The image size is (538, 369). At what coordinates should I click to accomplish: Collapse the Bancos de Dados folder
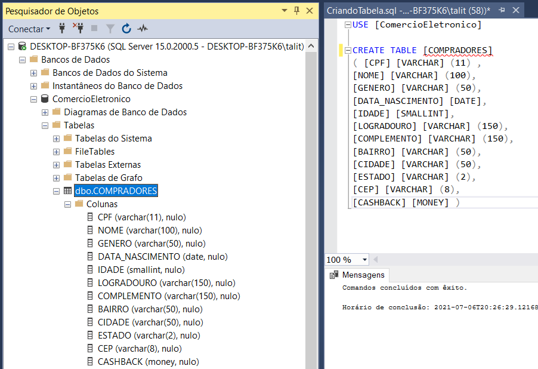[22, 60]
